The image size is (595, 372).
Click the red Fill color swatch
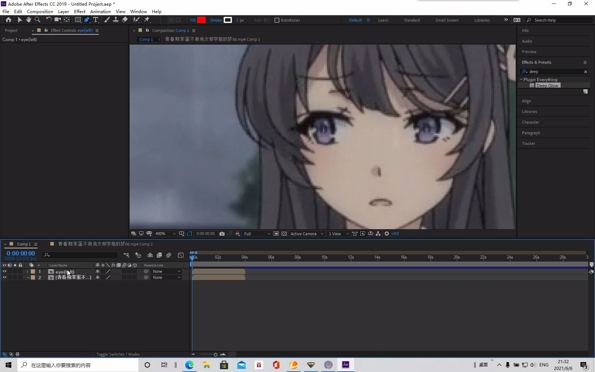pos(202,20)
